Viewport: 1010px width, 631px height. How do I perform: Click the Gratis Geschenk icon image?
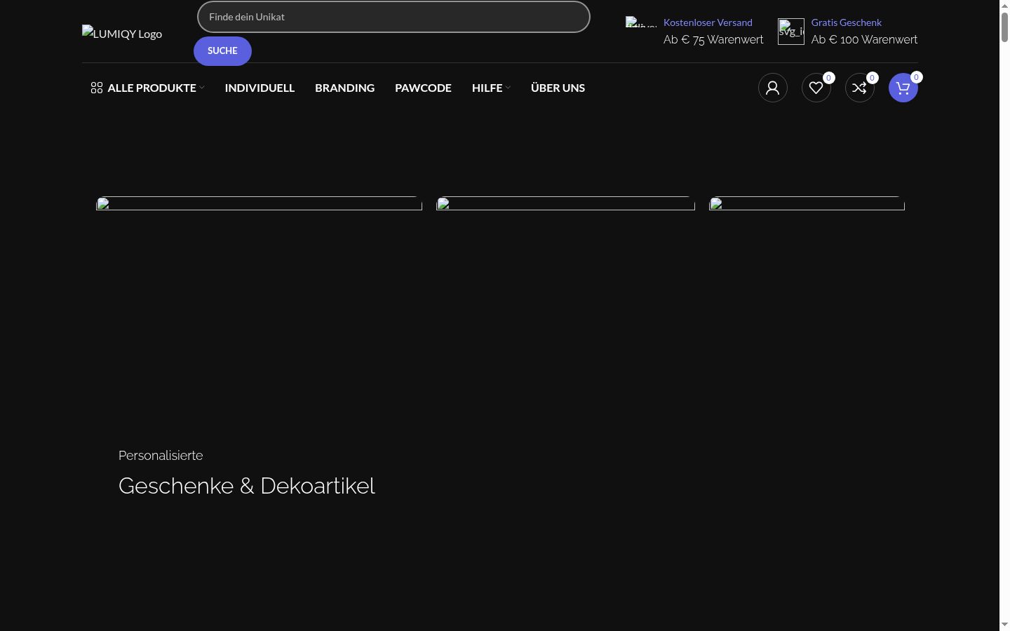791,32
